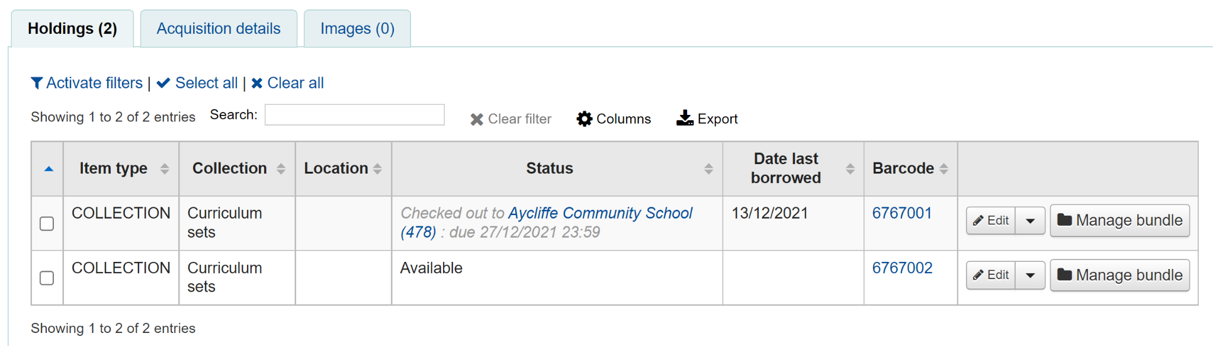Check the checkbox for barcode 6767001 row
Screen dimensions: 1213x346
click(x=46, y=223)
